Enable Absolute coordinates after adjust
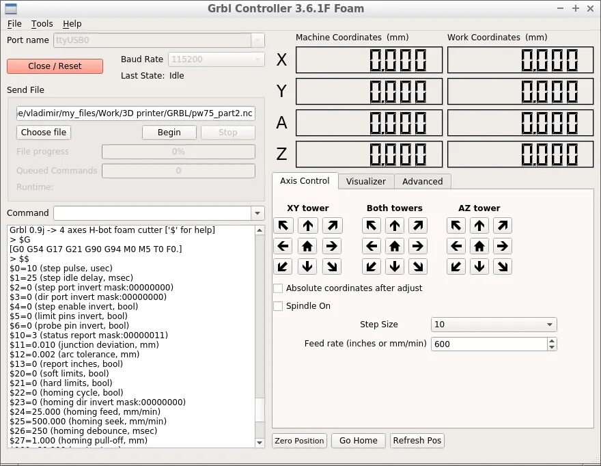The image size is (601, 466). (278, 288)
